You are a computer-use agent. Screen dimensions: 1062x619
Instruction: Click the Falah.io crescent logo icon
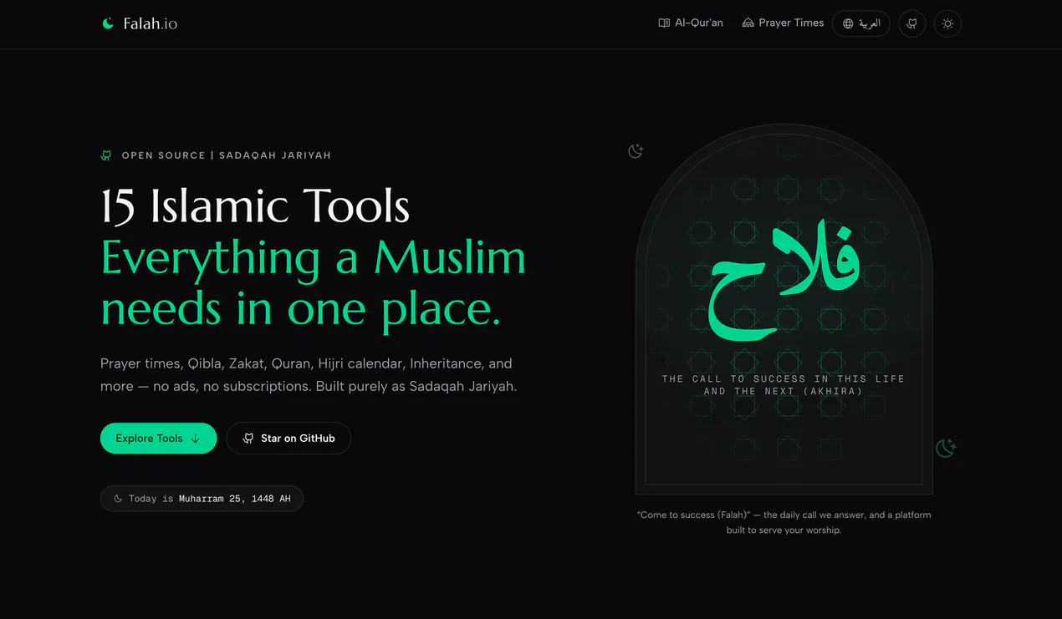(x=108, y=23)
